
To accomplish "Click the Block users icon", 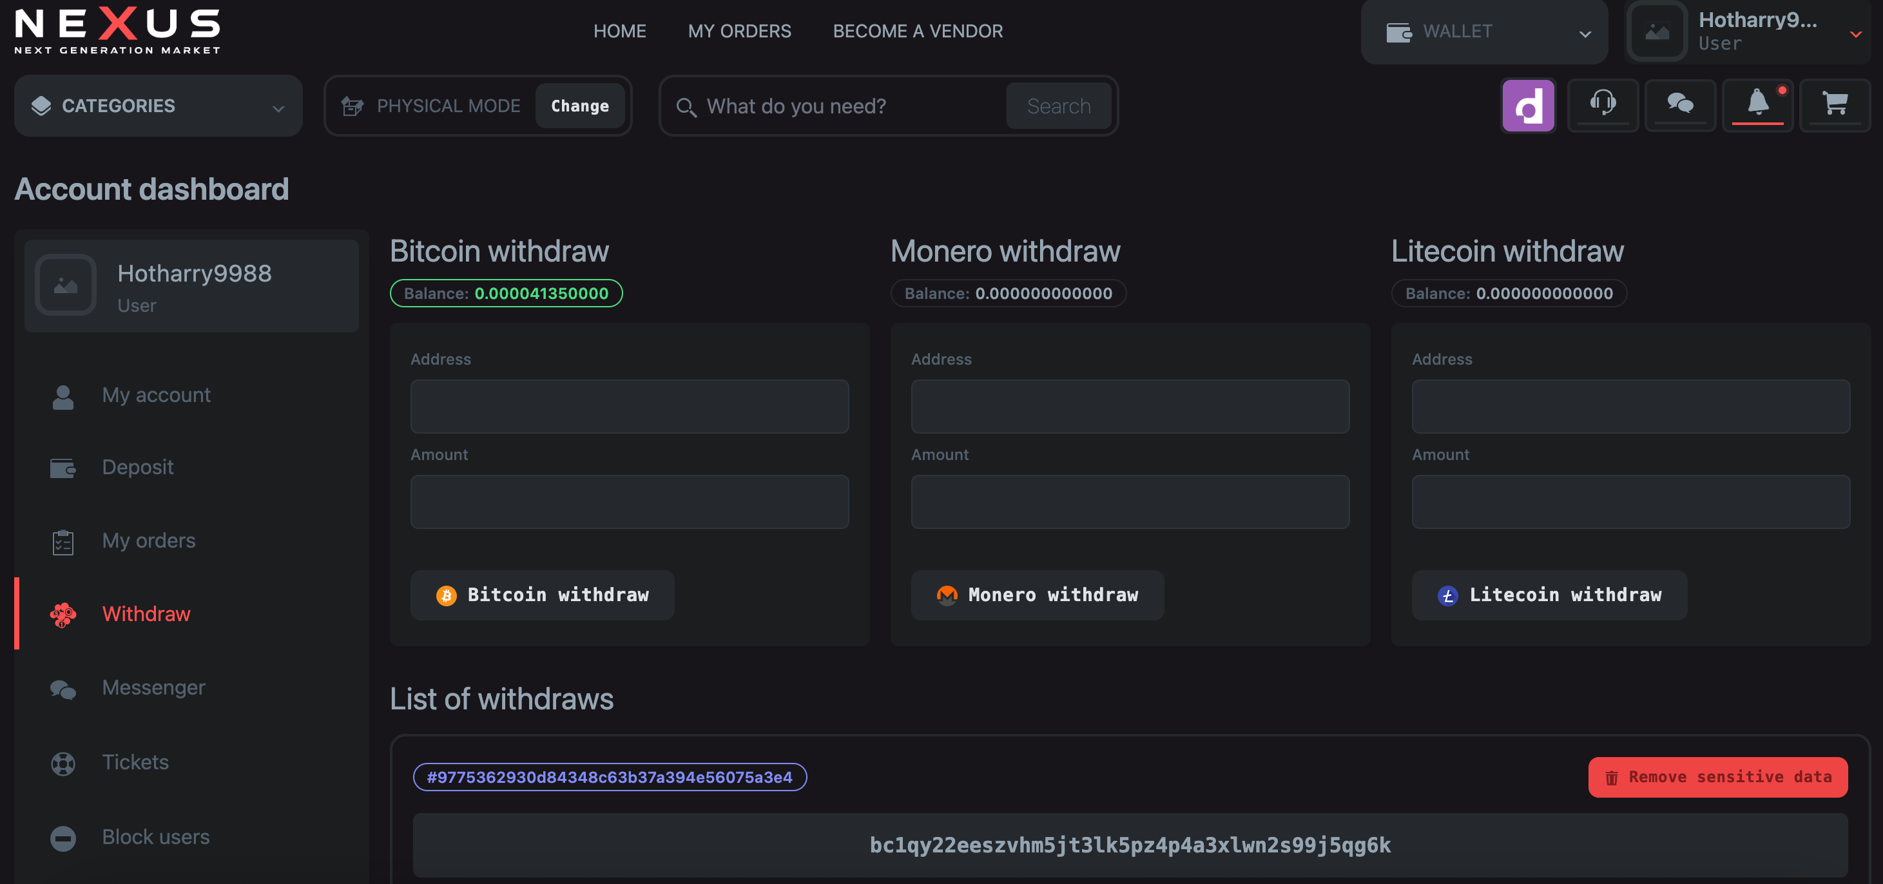I will click(x=63, y=838).
